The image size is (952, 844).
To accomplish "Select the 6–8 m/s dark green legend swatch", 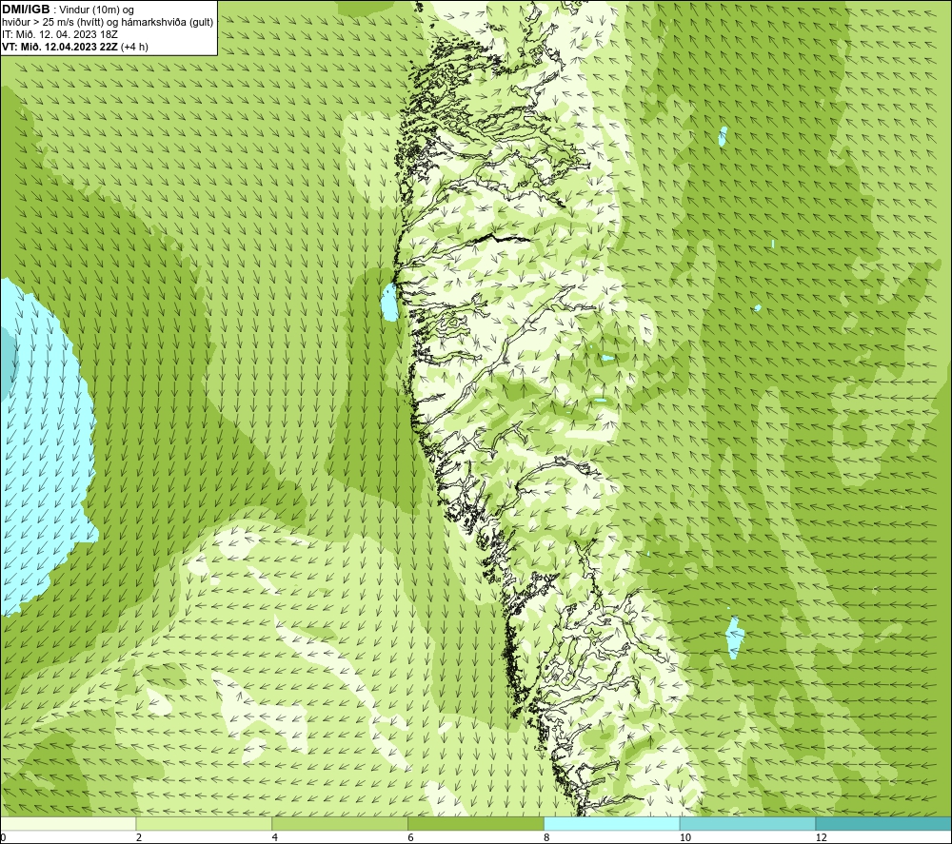I will pos(476,823).
